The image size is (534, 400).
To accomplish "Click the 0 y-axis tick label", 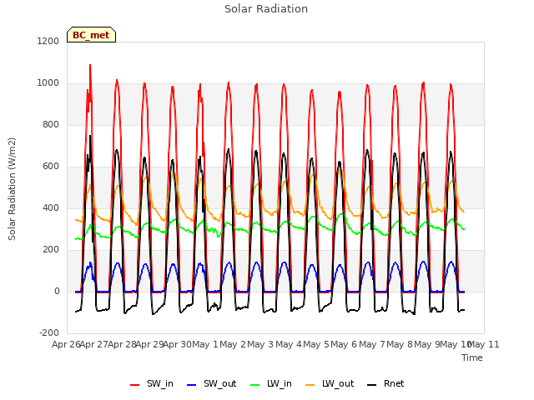I will [x=57, y=291].
